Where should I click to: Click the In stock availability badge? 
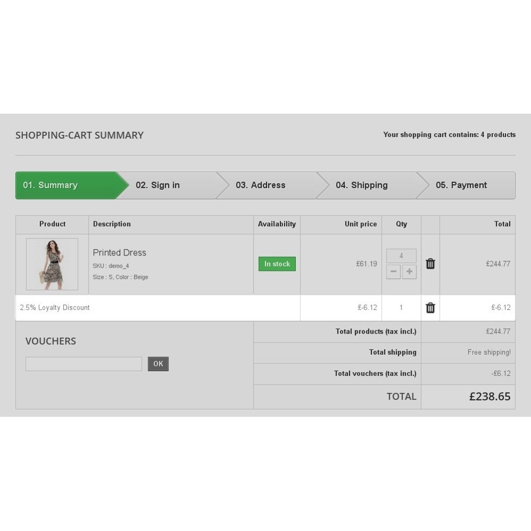277,264
